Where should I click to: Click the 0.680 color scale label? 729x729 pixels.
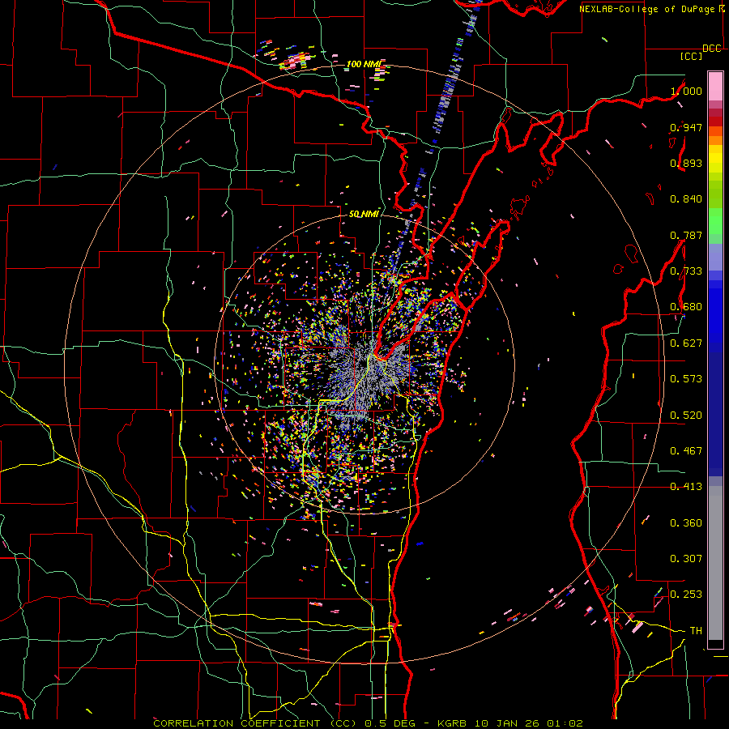pos(686,306)
